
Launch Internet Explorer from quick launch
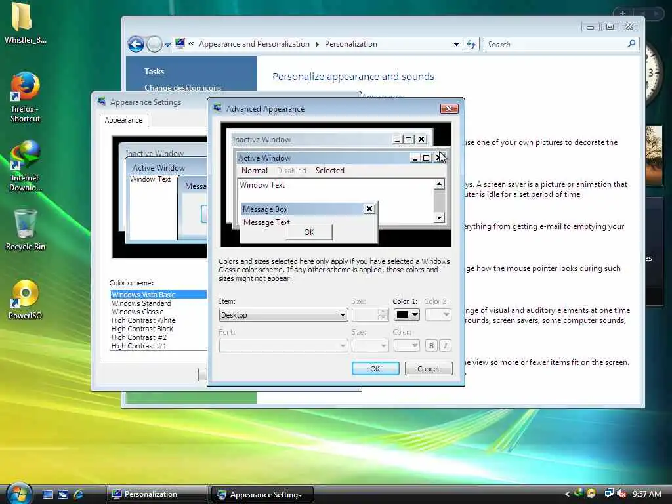(78, 494)
